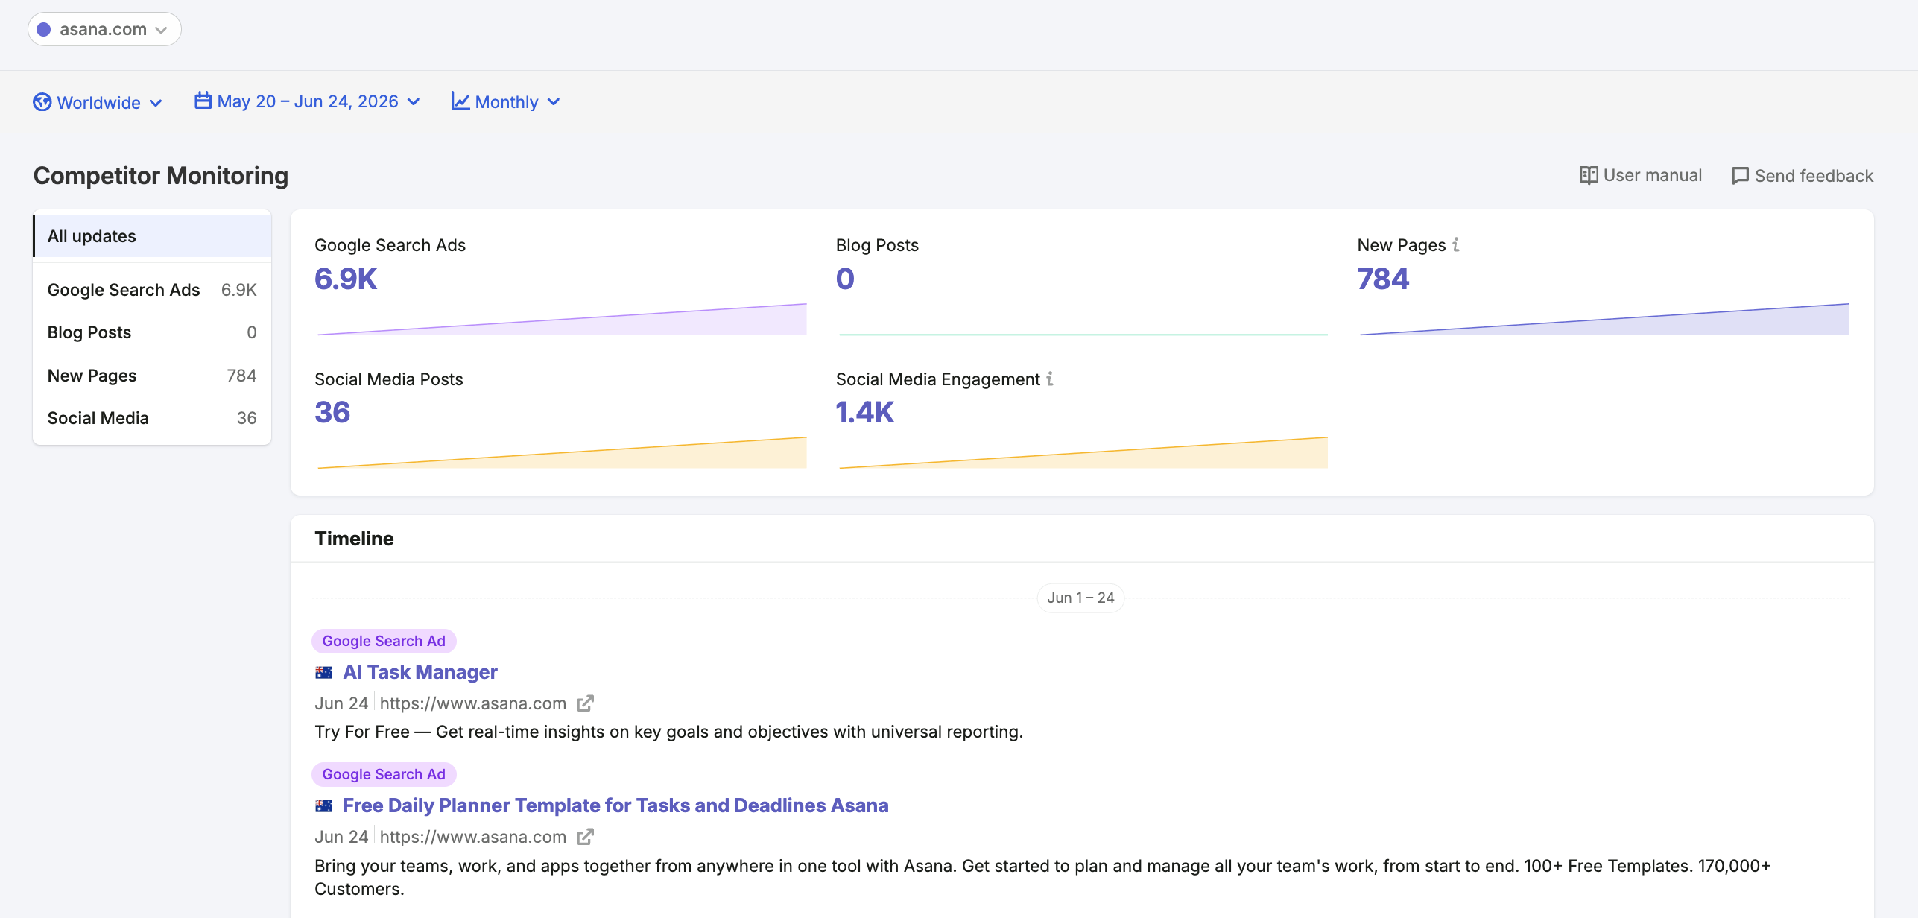Click the Social Media Engagement trend chart
This screenshot has width=1918, height=918.
click(1083, 452)
